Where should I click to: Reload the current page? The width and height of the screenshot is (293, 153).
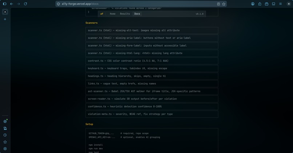25,4
